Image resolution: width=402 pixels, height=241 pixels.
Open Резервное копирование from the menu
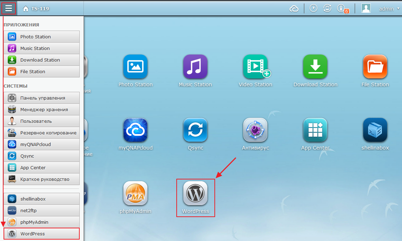point(42,133)
